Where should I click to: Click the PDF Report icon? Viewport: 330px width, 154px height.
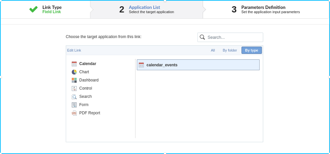tap(74, 113)
